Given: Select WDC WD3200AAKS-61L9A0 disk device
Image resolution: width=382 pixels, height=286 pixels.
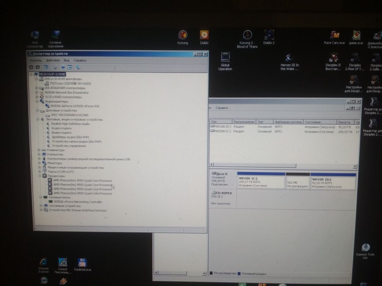Looking at the screenshot, I should [x=69, y=115].
